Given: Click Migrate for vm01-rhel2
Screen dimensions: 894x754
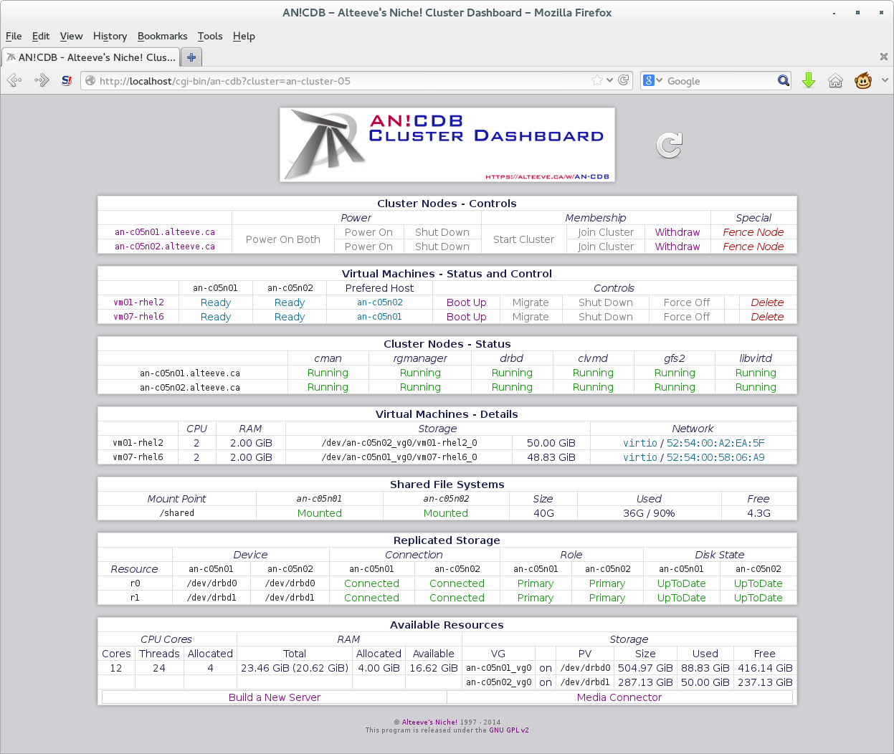Looking at the screenshot, I should pos(531,302).
